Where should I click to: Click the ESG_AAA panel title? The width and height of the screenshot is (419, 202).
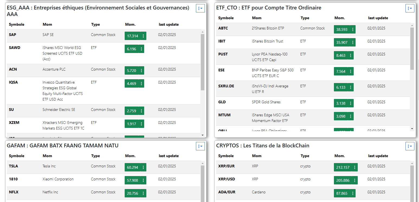(98, 11)
